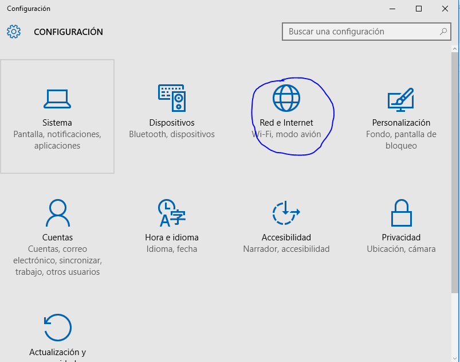460x362 pixels.
Task: Click 'Ubicación, cámara' description text
Action: pos(401,249)
